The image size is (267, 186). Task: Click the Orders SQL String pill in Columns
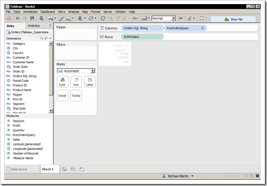click(142, 28)
